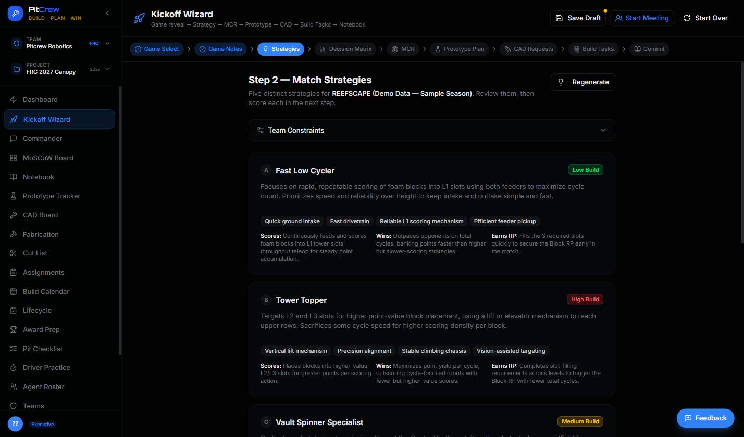Image resolution: width=744 pixels, height=437 pixels.
Task: Expand the Team Constraints section
Action: click(431, 130)
